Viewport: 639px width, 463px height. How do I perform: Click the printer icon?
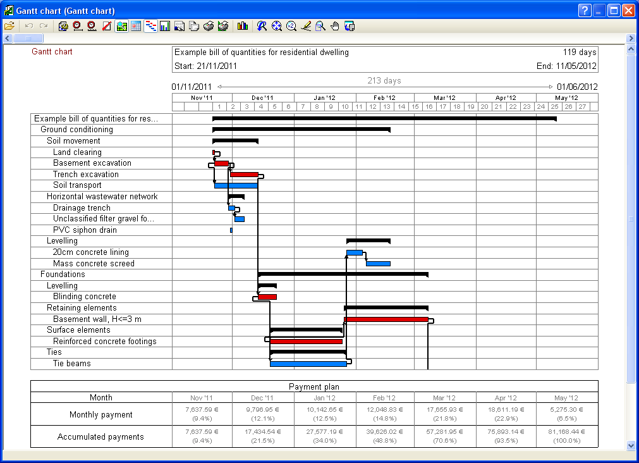[x=209, y=26]
